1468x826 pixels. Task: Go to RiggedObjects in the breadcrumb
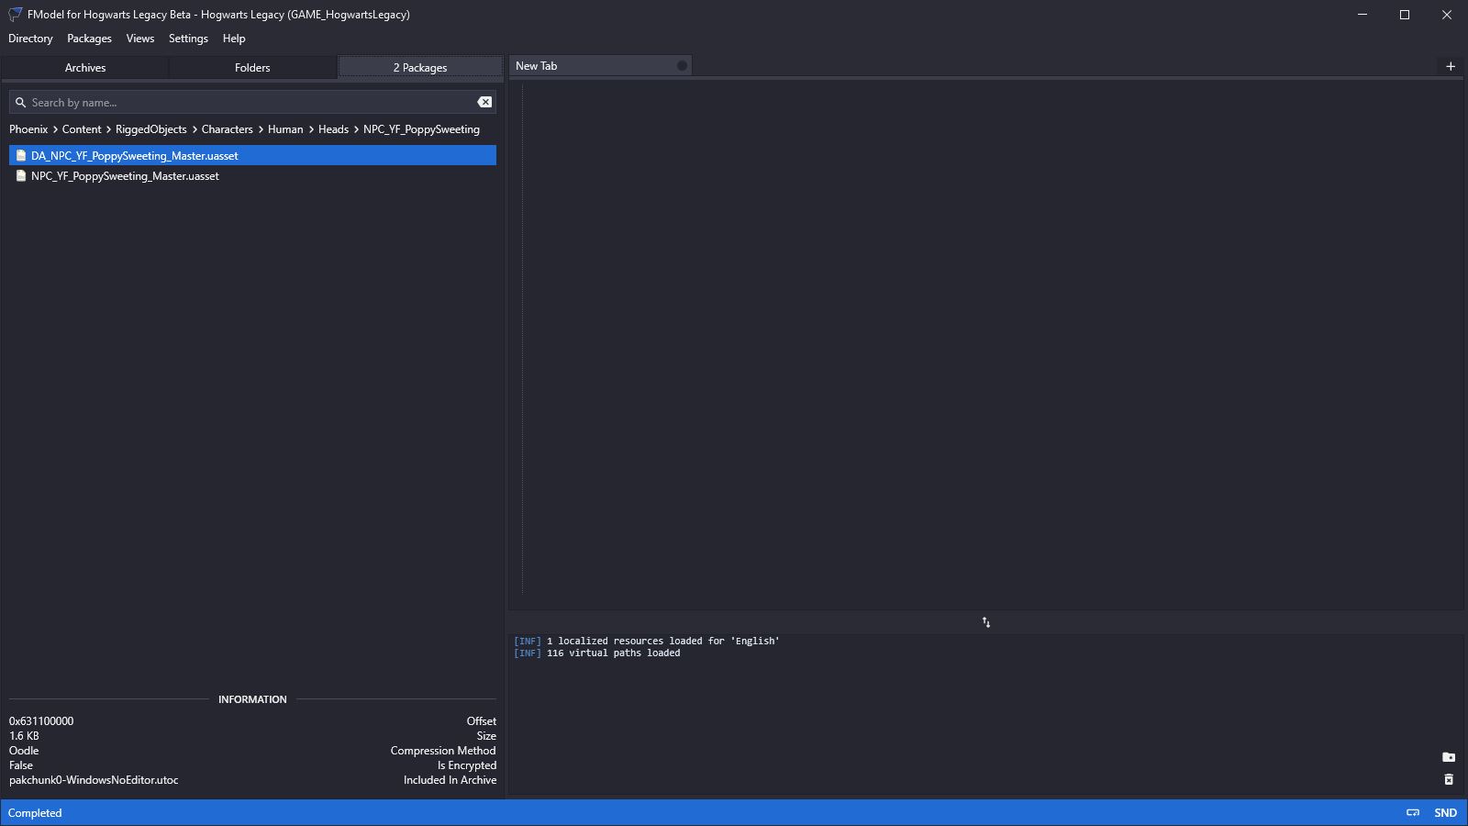[150, 129]
